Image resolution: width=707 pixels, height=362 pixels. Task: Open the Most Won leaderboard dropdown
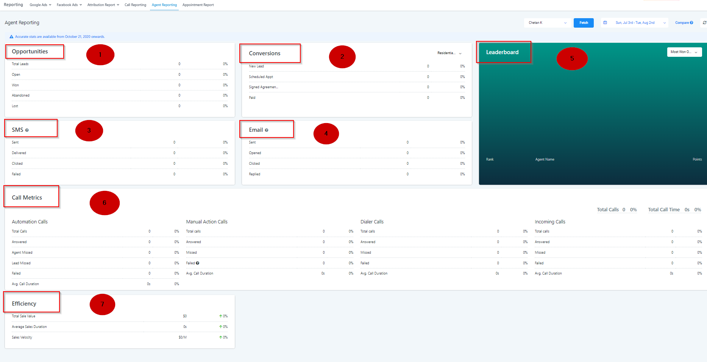684,52
